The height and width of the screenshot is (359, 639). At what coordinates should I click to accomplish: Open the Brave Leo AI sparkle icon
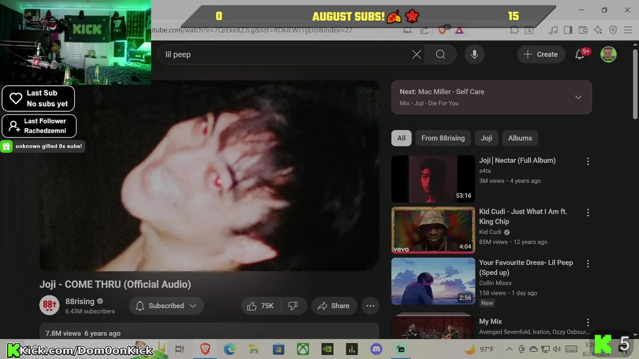click(x=598, y=30)
